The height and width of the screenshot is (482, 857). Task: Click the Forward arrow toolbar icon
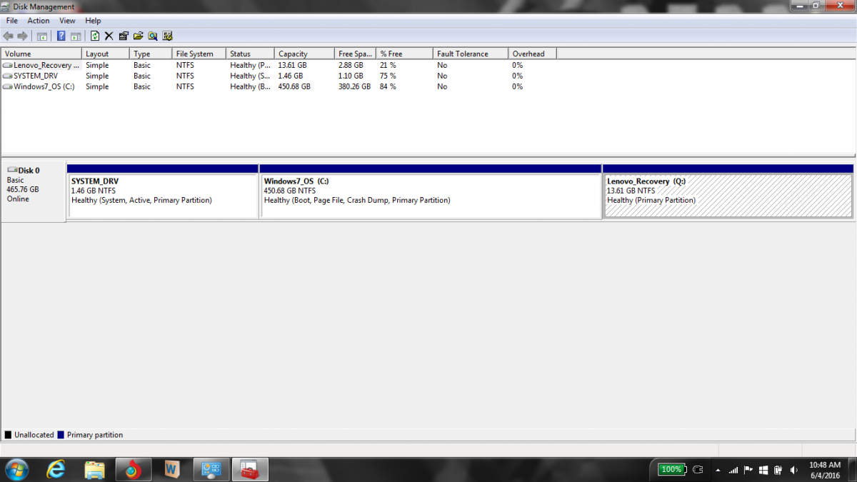[23, 36]
